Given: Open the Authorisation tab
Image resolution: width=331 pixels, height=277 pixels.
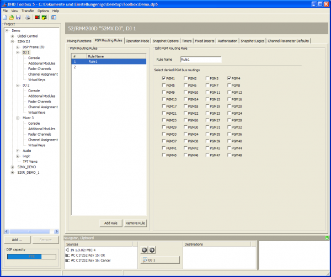Looking at the screenshot, I should 227,41.
